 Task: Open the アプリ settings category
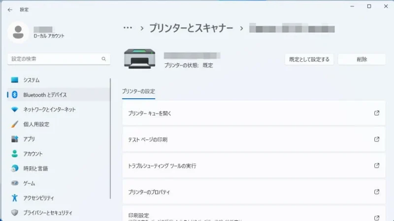pos(29,139)
